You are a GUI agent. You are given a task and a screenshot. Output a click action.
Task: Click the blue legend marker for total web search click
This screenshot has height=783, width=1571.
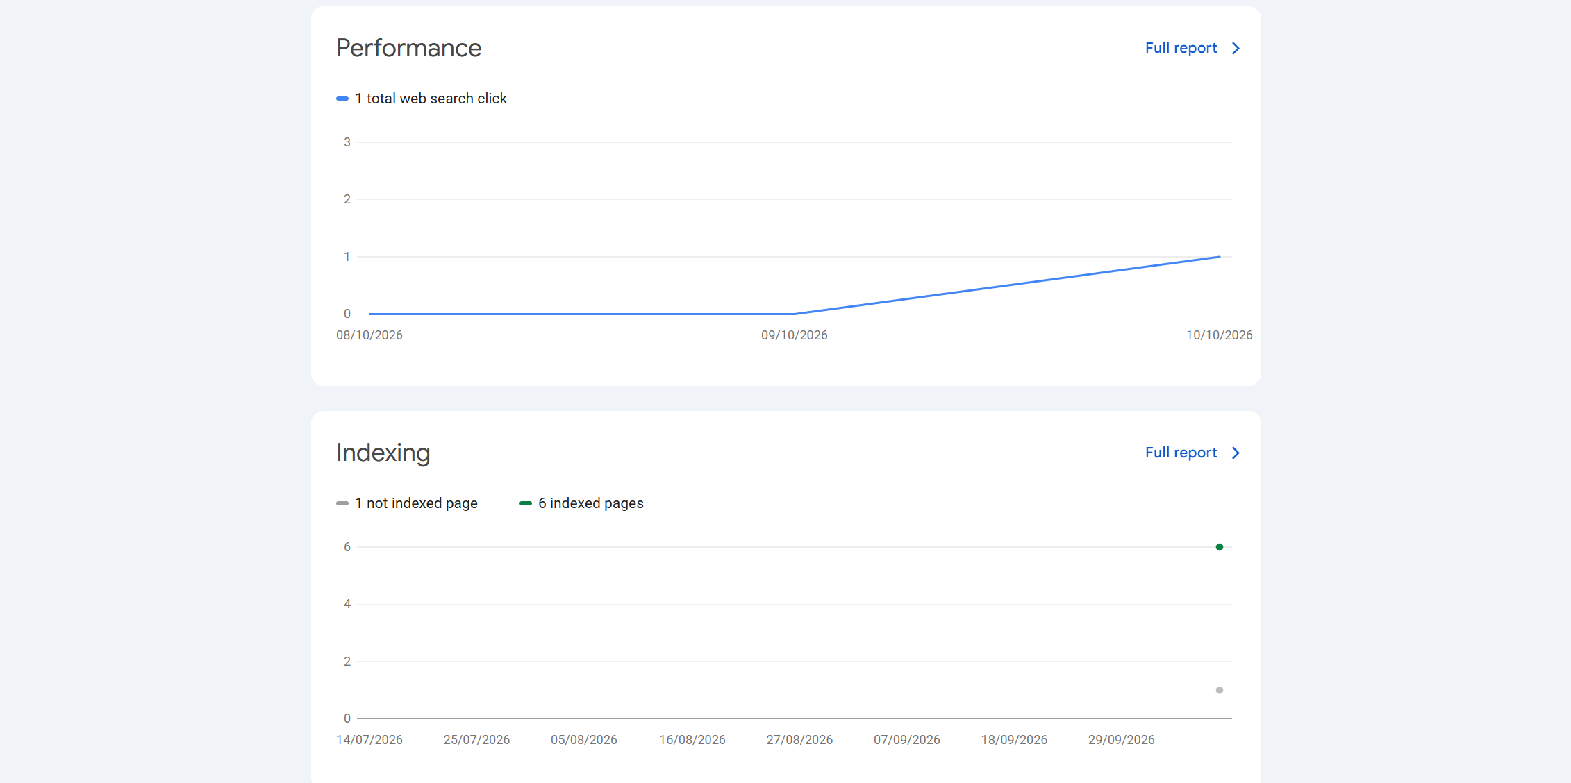pyautogui.click(x=342, y=99)
